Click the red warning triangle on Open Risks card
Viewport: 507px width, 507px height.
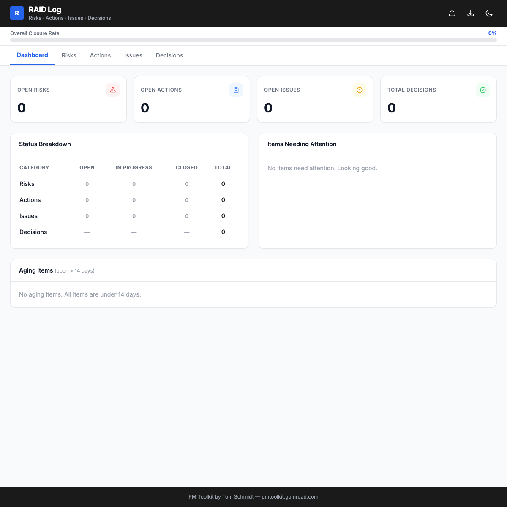pos(113,90)
